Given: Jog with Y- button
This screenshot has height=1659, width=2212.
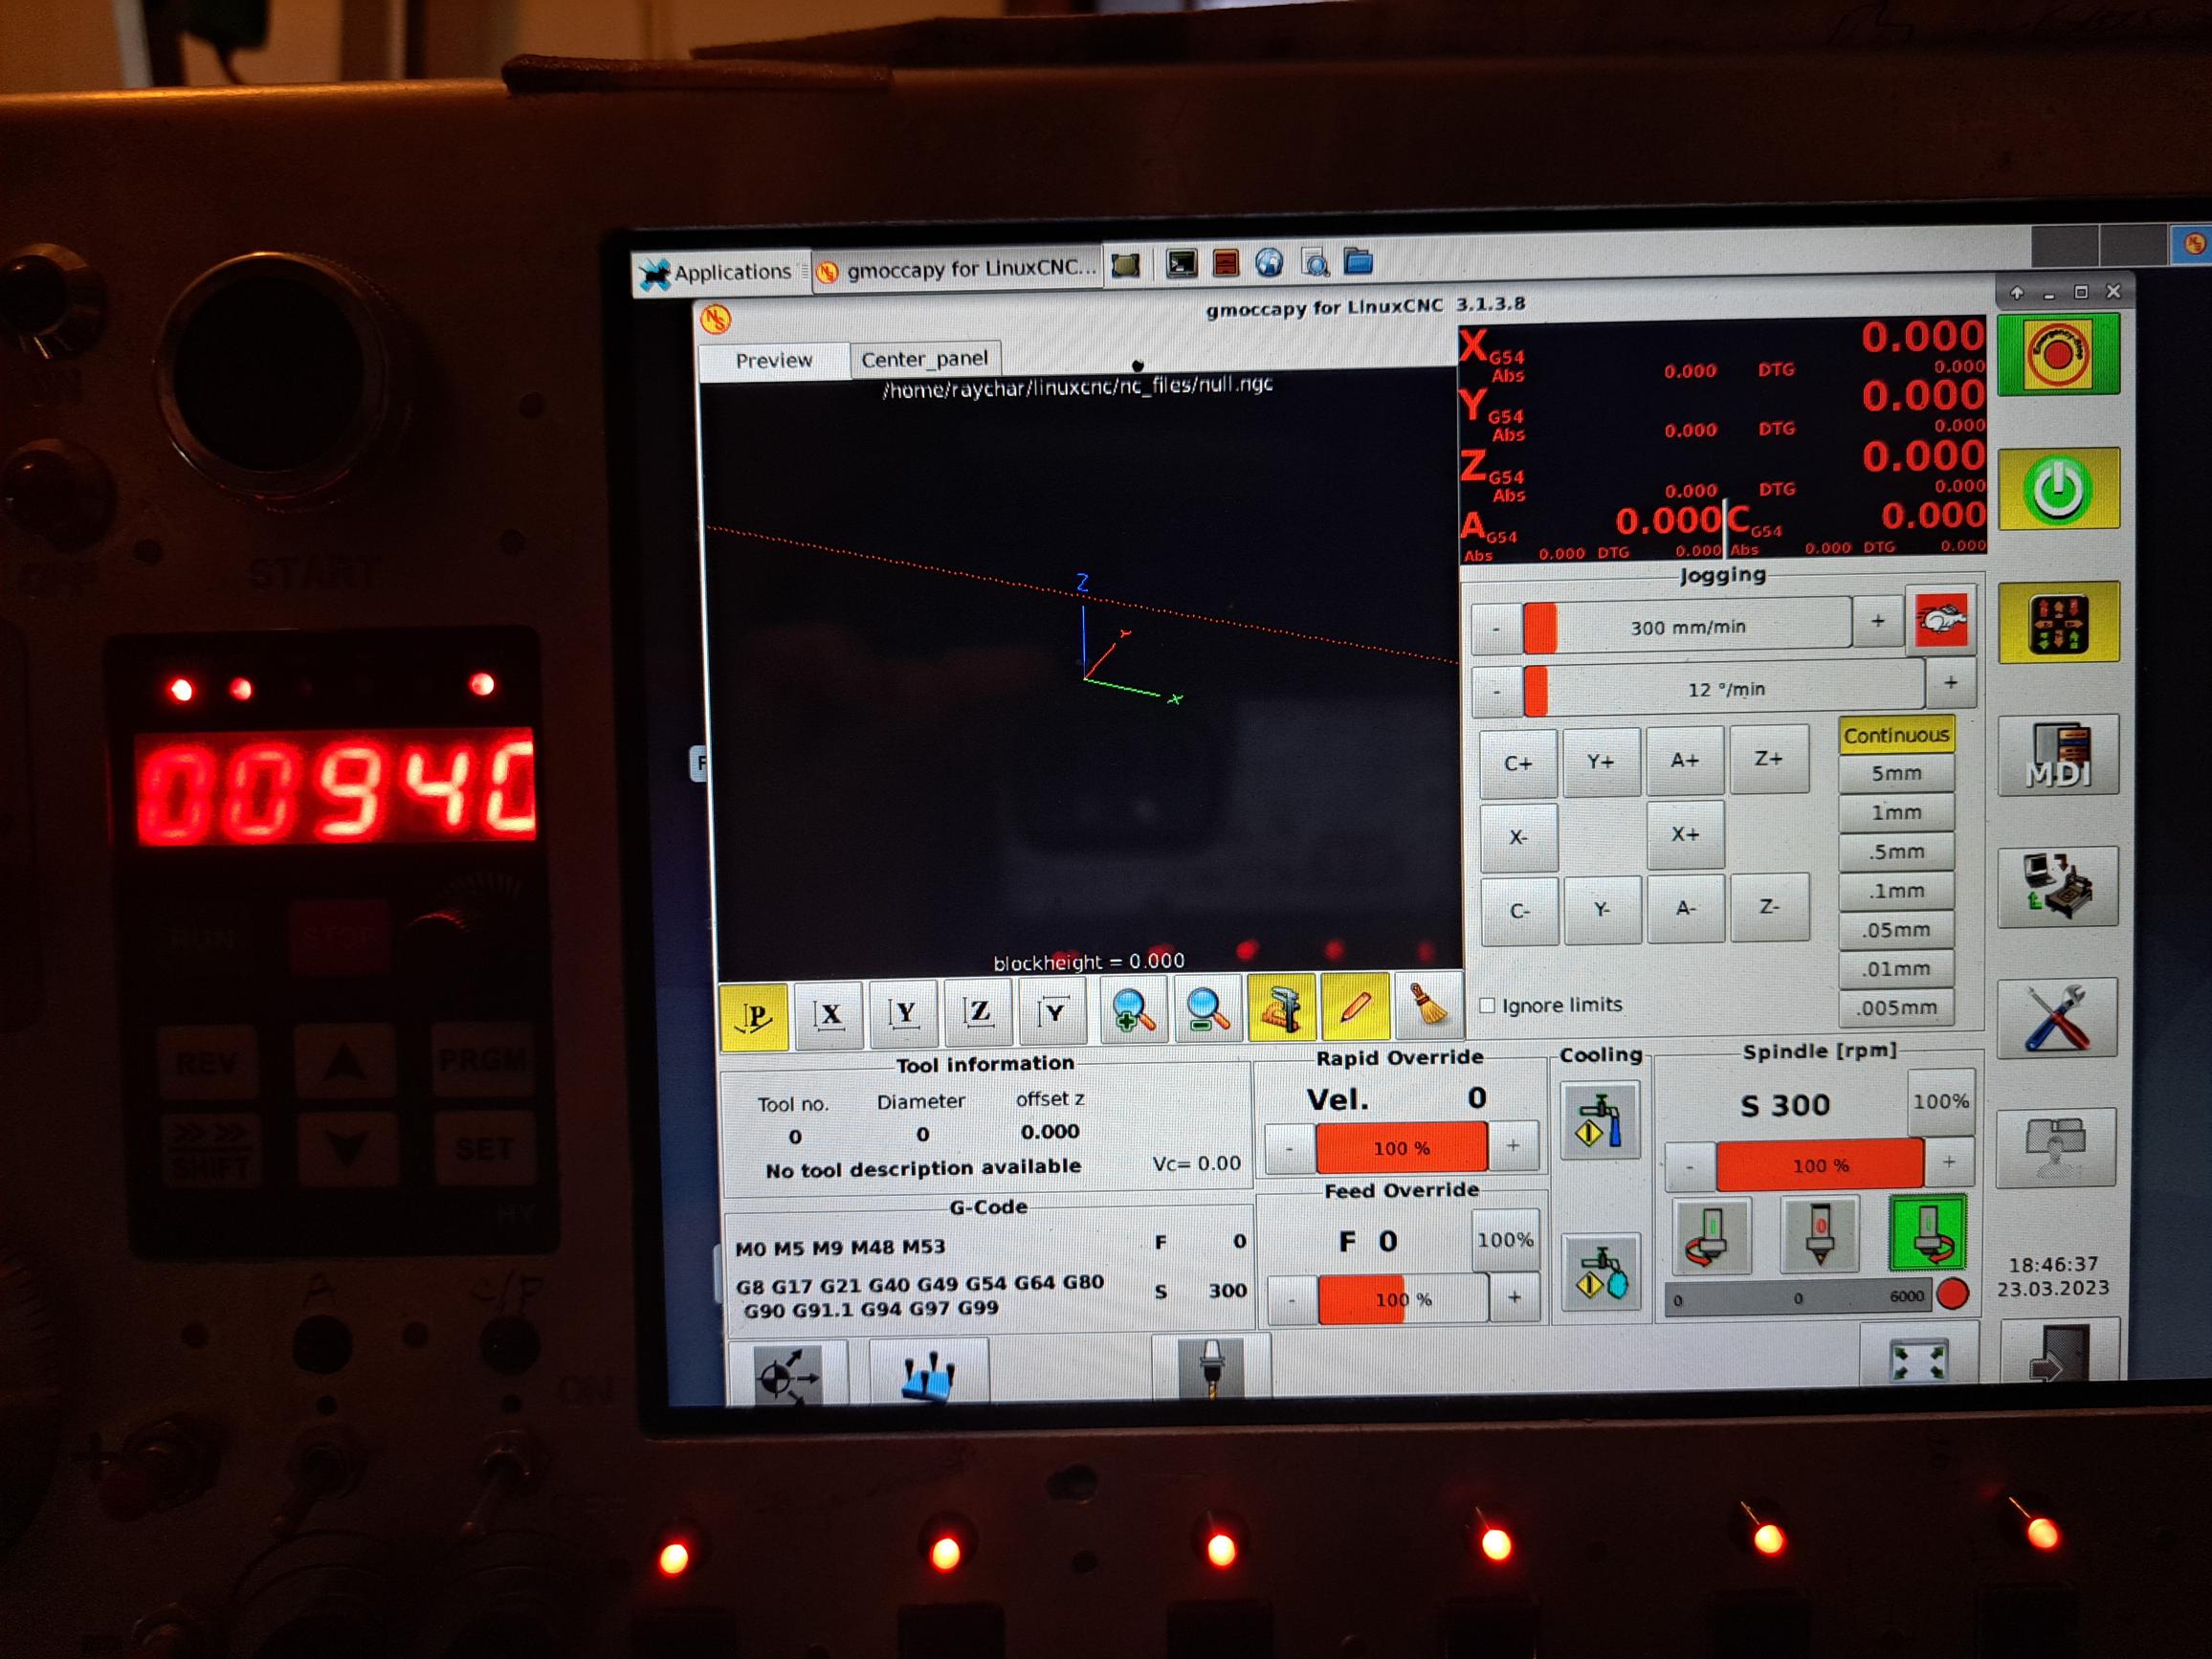Looking at the screenshot, I should pyautogui.click(x=1602, y=910).
